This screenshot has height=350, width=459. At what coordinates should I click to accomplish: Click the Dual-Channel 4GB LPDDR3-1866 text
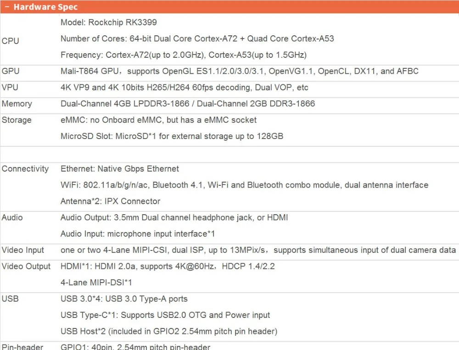coord(125,104)
